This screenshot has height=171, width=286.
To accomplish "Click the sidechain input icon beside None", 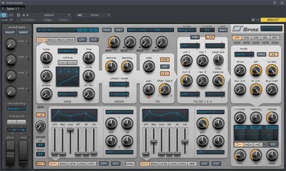I will coord(80,15).
